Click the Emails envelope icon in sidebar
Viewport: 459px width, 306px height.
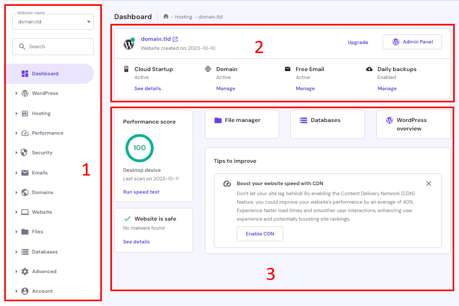24,173
